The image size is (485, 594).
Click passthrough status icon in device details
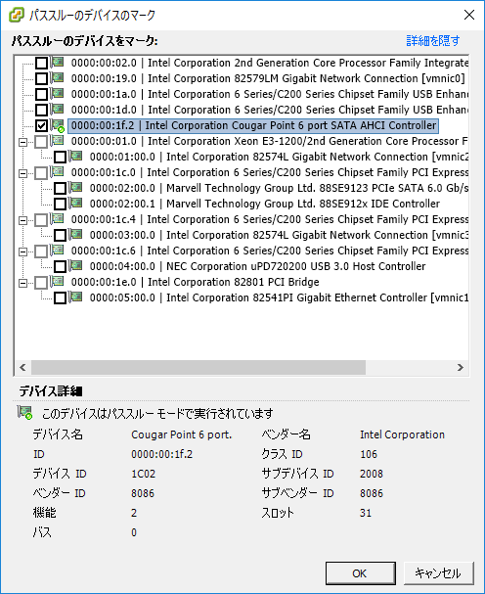(x=25, y=413)
